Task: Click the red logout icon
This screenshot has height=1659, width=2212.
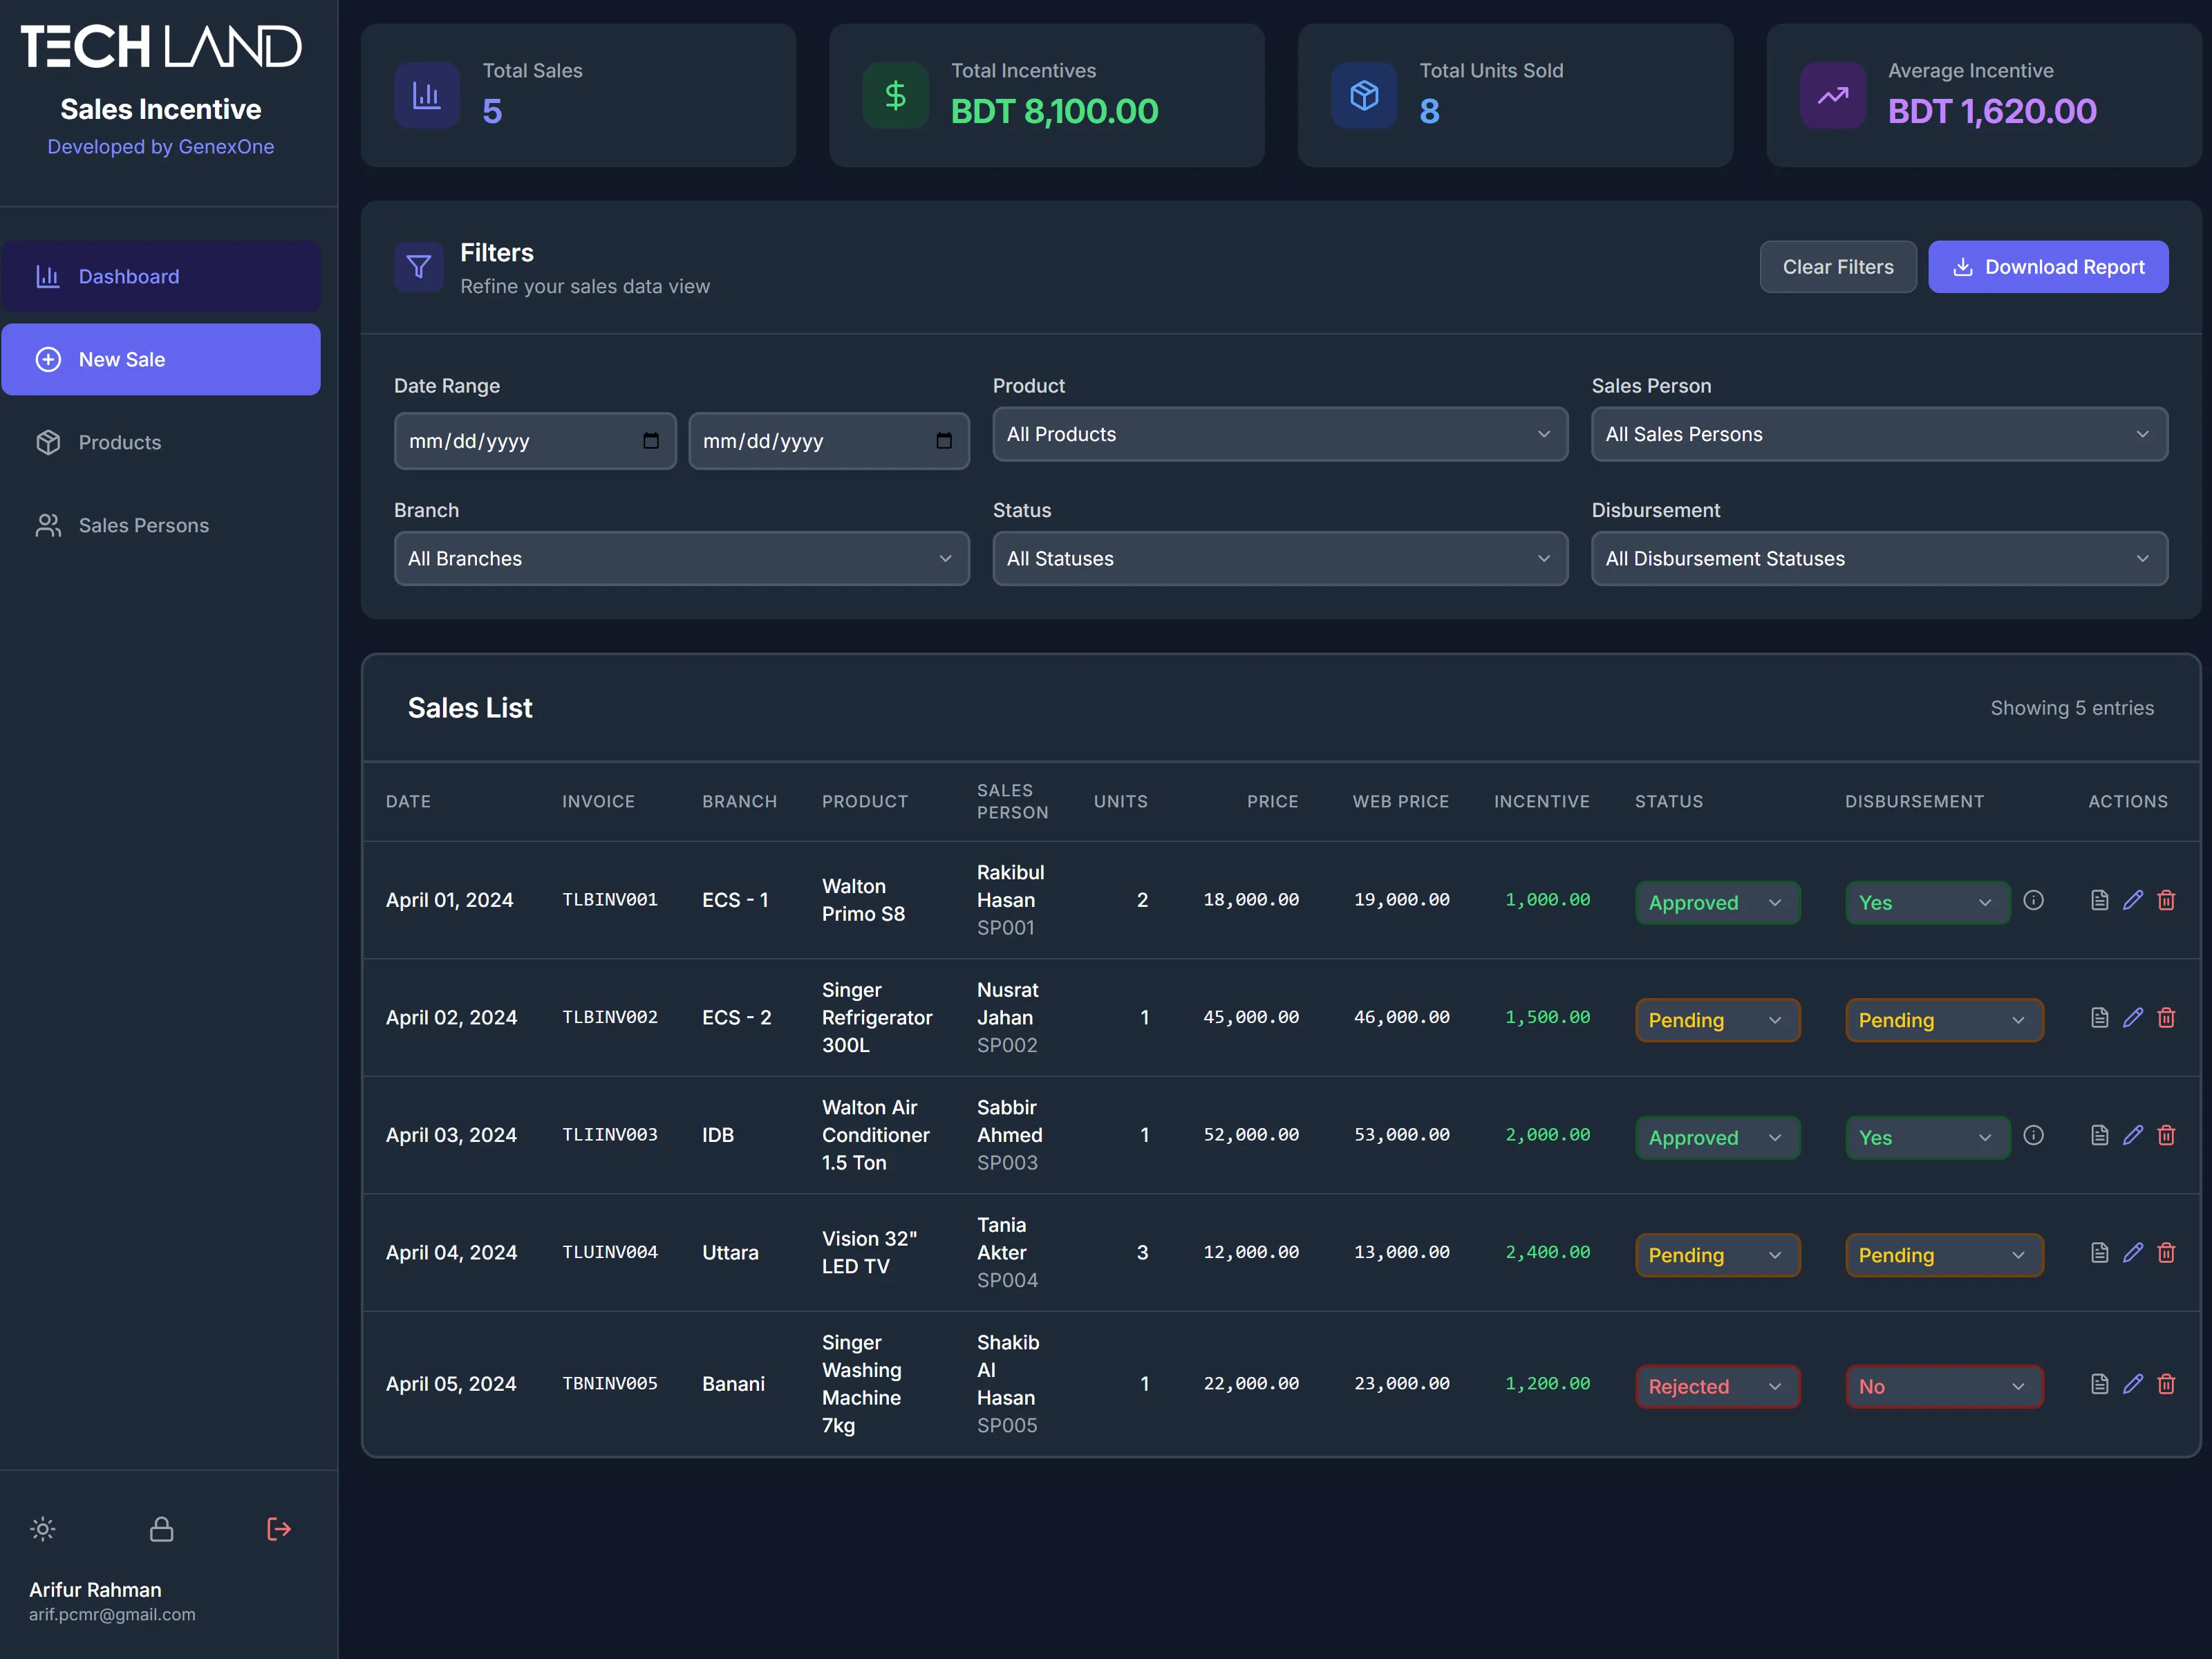Action: tap(279, 1528)
